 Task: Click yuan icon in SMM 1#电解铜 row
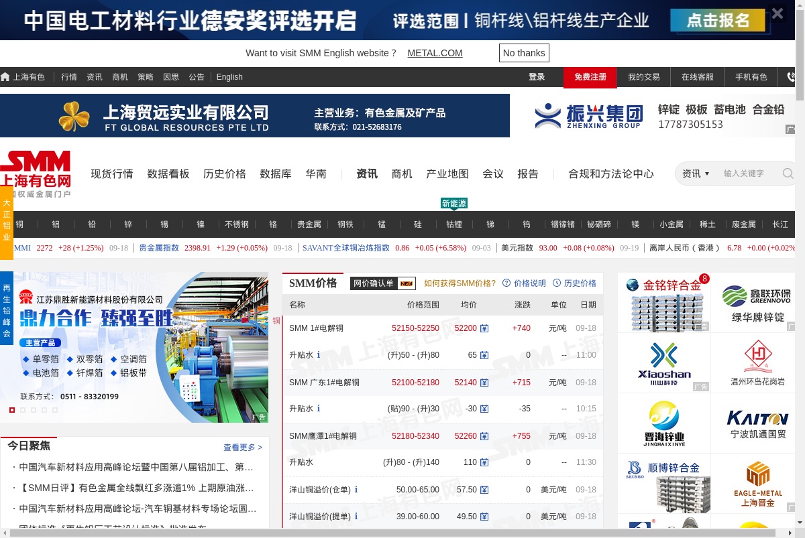[x=484, y=329]
